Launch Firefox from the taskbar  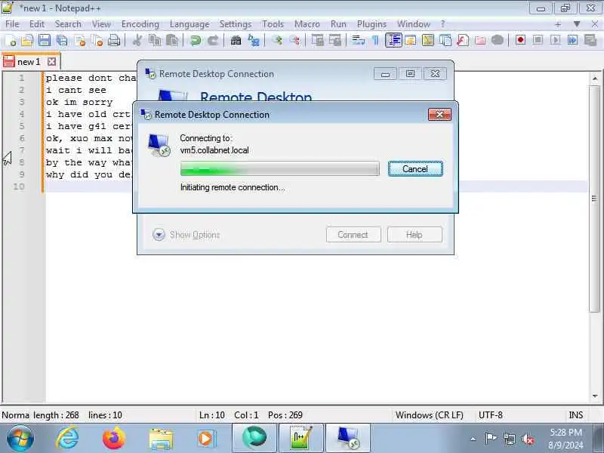coord(114,438)
